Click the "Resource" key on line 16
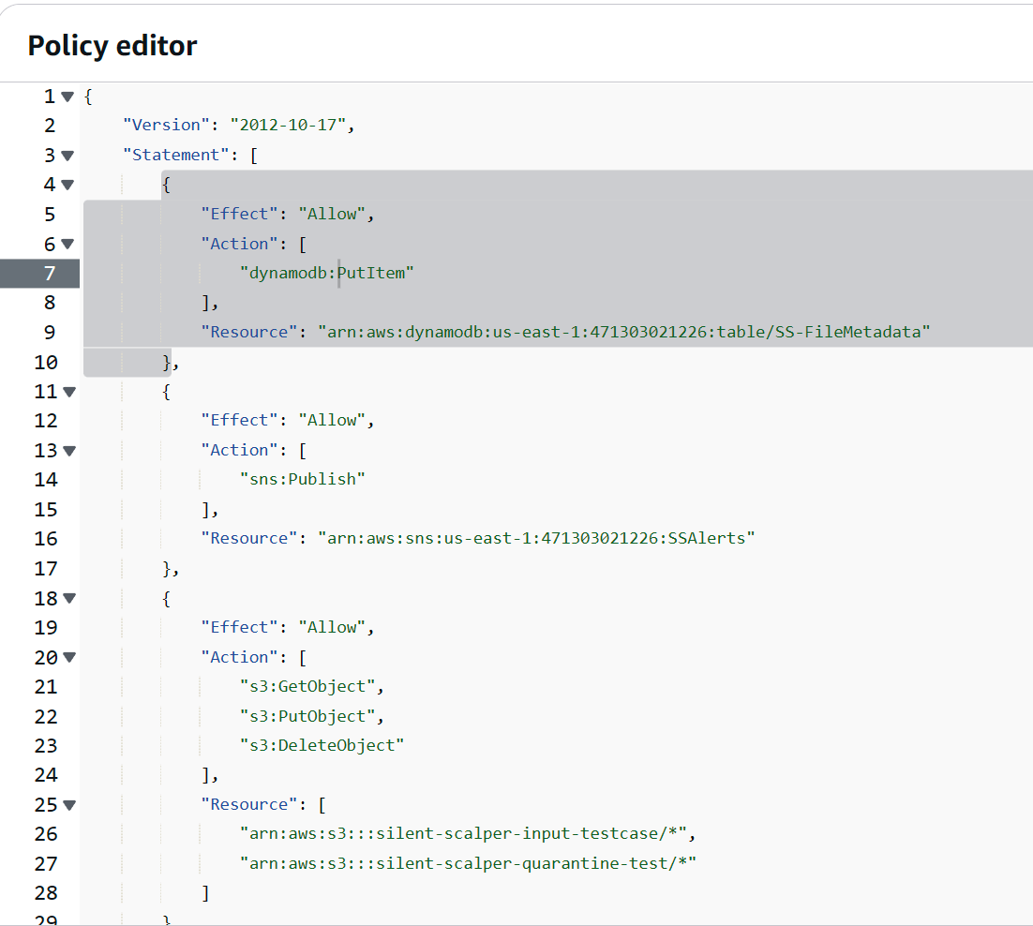The width and height of the screenshot is (1033, 926). click(x=249, y=538)
